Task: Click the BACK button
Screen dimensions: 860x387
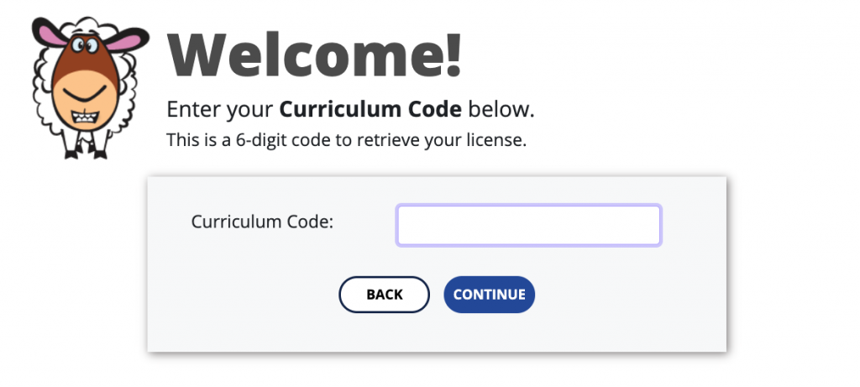Action: pos(384,295)
